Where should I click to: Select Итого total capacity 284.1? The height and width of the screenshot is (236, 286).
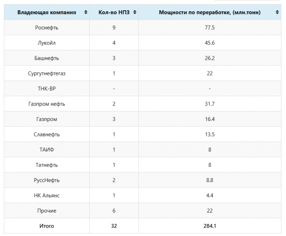pyautogui.click(x=210, y=226)
